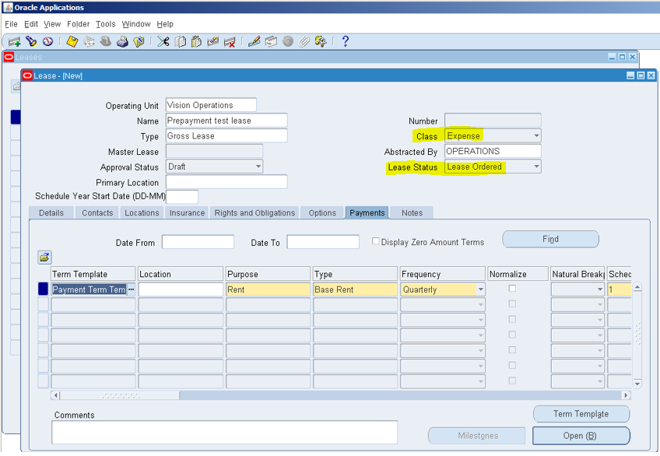Open Attachments via the paperclip icon

[304, 41]
